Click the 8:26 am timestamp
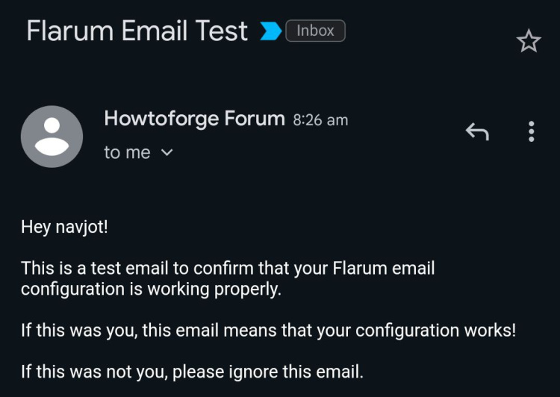560x397 pixels. (x=320, y=119)
